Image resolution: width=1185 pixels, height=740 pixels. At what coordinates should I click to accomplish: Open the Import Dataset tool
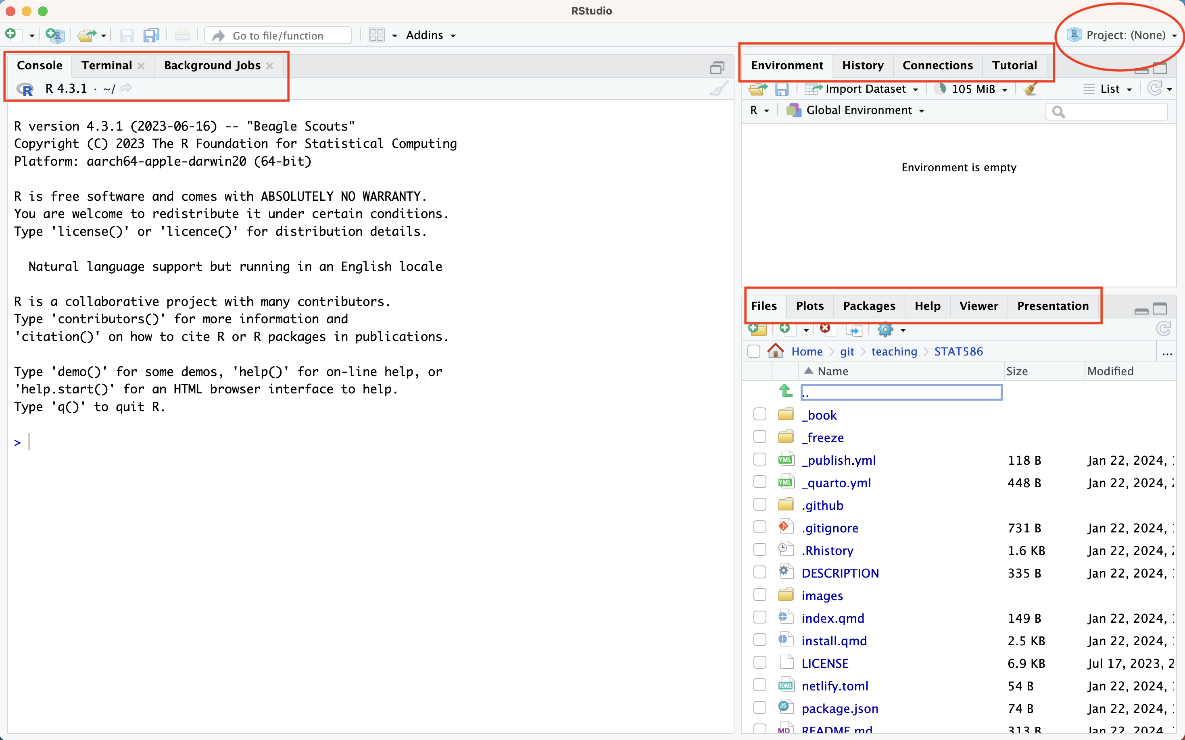[863, 89]
